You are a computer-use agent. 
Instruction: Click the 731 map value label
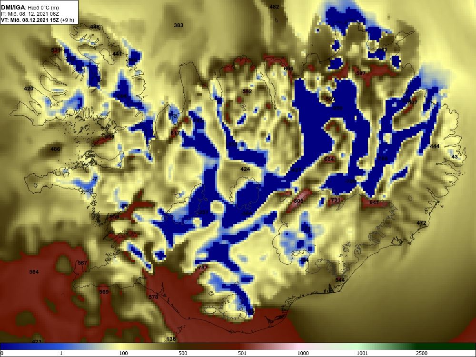coord(336,200)
